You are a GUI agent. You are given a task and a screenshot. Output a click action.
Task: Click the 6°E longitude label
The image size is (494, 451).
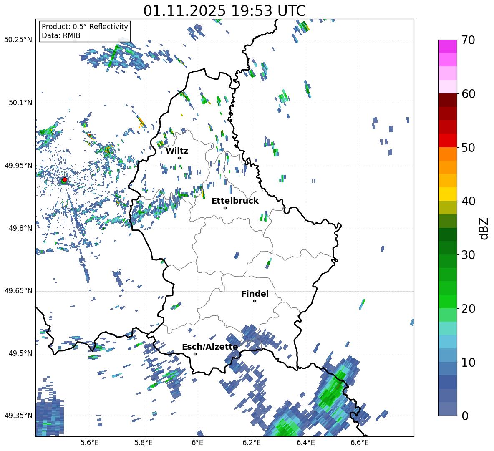[197, 443]
